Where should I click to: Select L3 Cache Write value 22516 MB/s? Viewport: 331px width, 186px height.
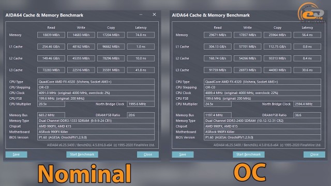(81, 70)
